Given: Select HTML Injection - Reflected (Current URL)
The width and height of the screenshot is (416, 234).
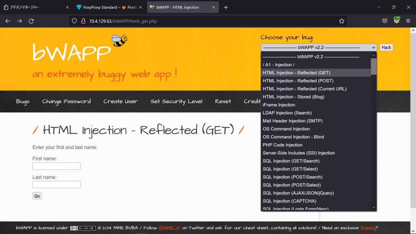Looking at the screenshot, I should tap(316, 89).
